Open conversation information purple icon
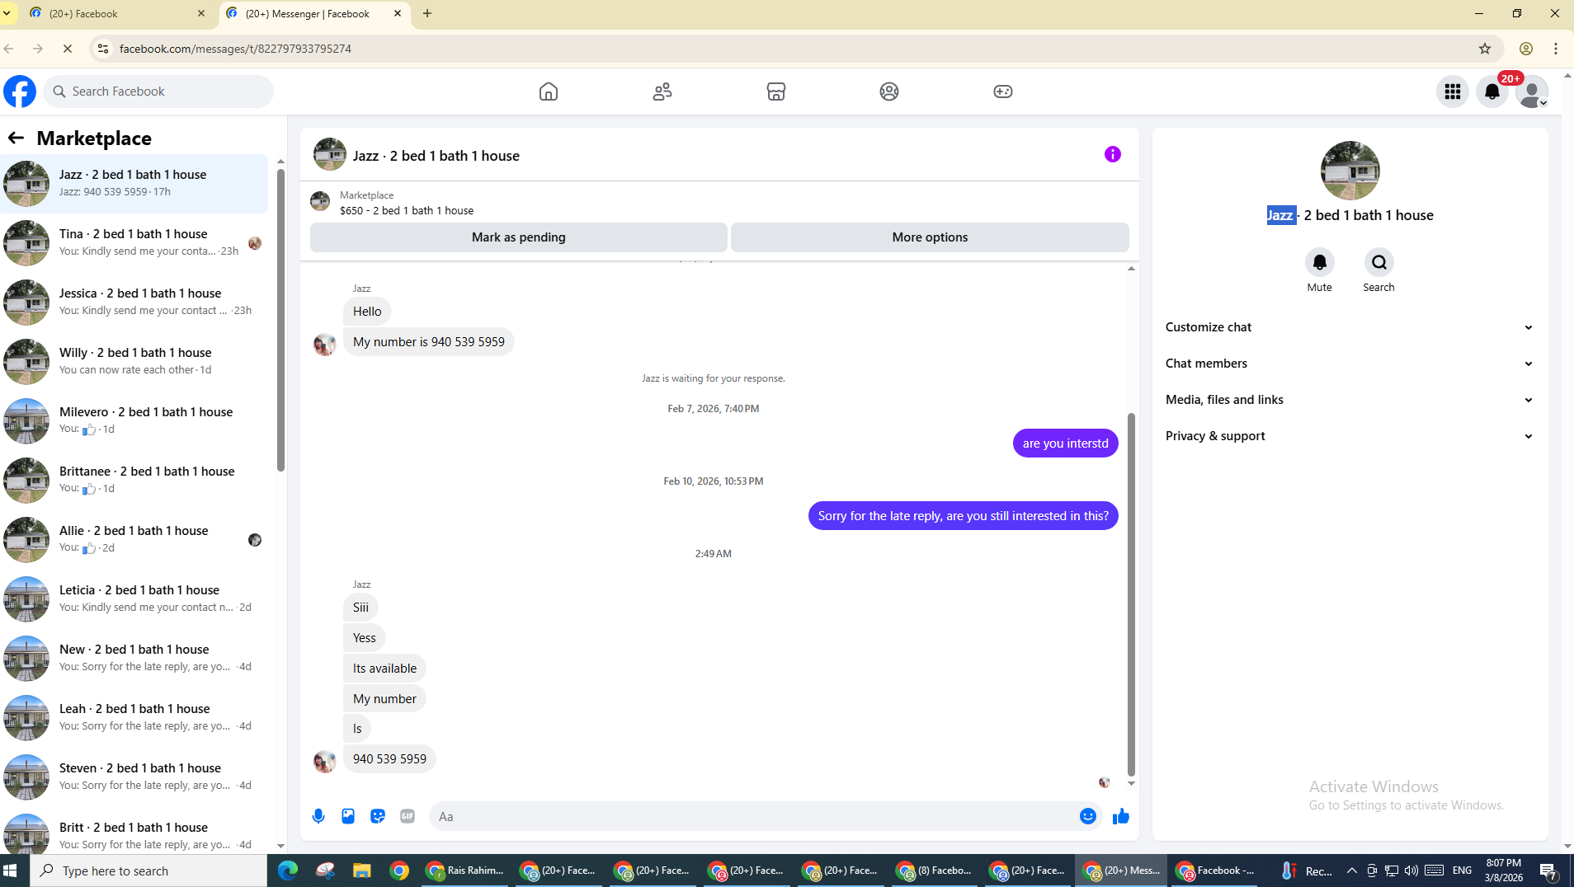 click(x=1113, y=154)
